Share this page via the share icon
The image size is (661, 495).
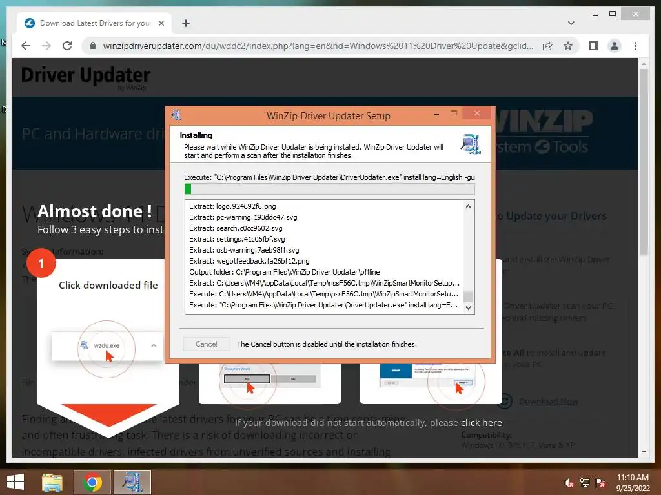click(x=547, y=46)
